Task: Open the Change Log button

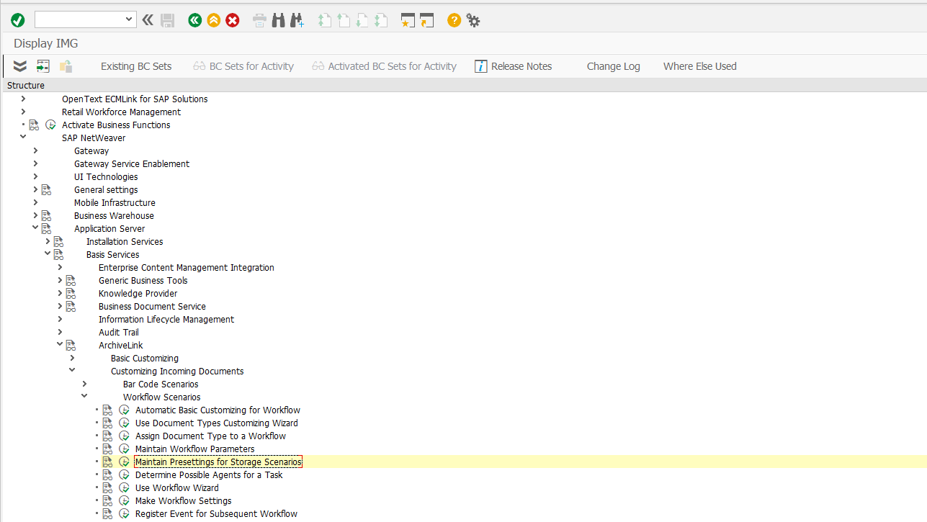Action: click(x=613, y=66)
